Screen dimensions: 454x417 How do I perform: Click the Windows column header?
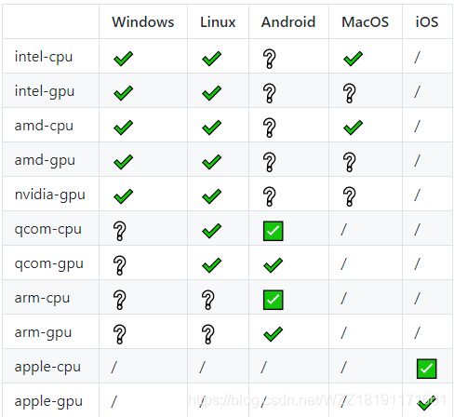point(143,22)
